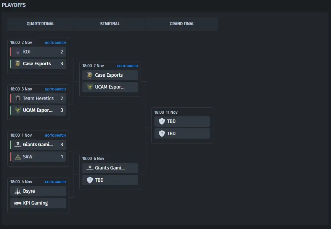Click the KOI team name
Image resolution: width=331 pixels, height=229 pixels.
[x=27, y=52]
